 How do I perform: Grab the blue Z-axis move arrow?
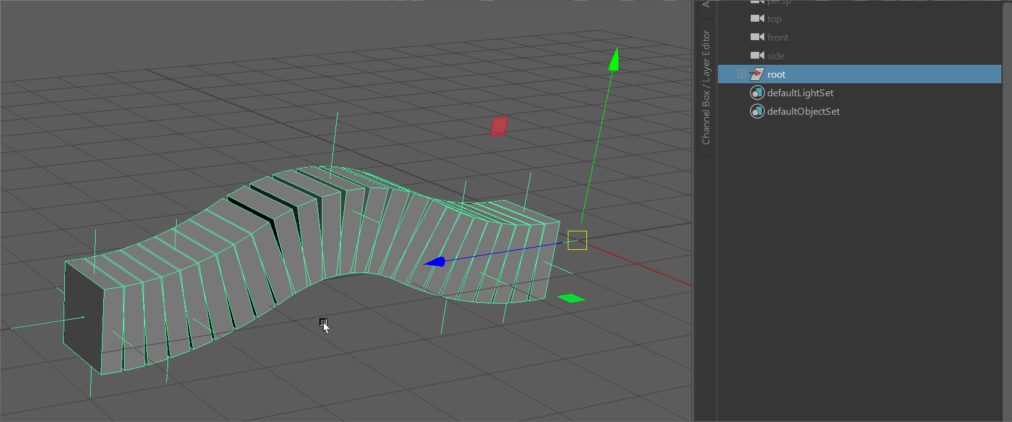tap(435, 262)
